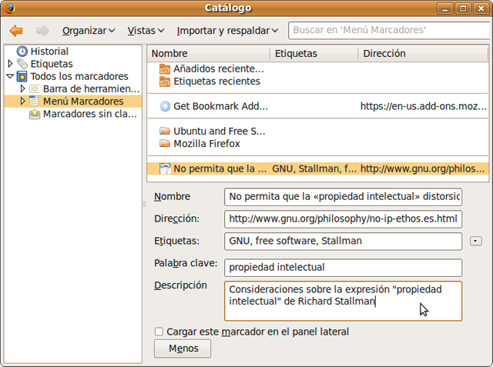The height and width of the screenshot is (367, 493).
Task: Click the Menos button
Action: tap(183, 349)
